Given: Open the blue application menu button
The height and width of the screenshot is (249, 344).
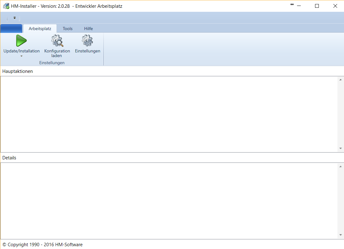Looking at the screenshot, I should 11,29.
